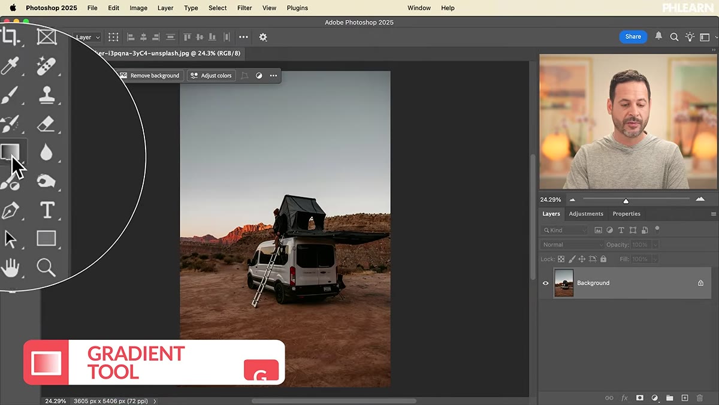This screenshot has height=405, width=719.
Task: Open the Filter menu
Action: pyautogui.click(x=244, y=8)
